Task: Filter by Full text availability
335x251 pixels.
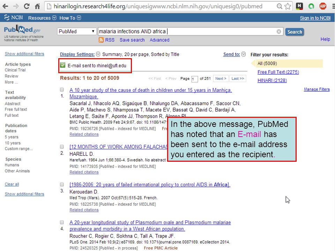Action: (12, 115)
